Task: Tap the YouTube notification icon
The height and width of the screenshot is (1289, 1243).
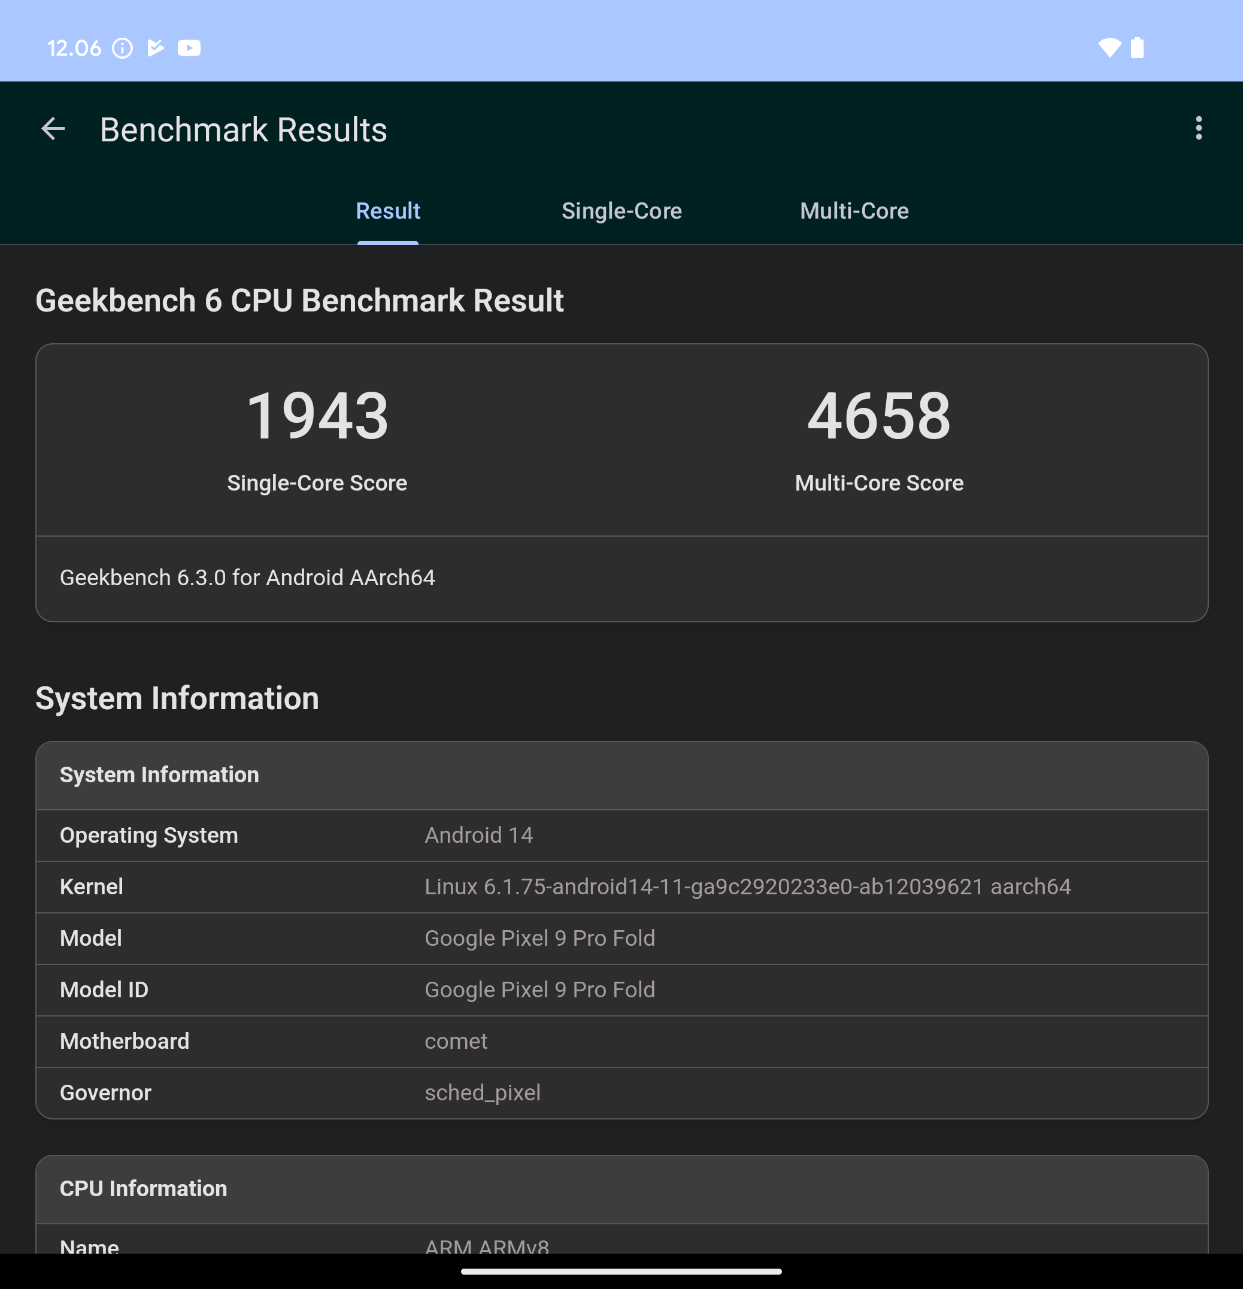Action: [x=189, y=48]
